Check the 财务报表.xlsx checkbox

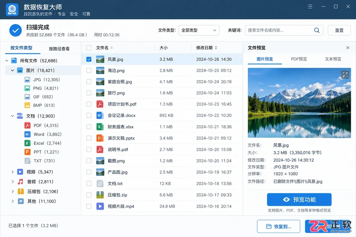[89, 127]
